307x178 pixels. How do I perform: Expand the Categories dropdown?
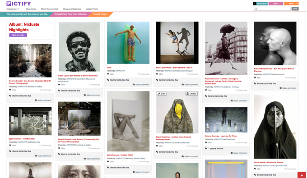(13, 9)
